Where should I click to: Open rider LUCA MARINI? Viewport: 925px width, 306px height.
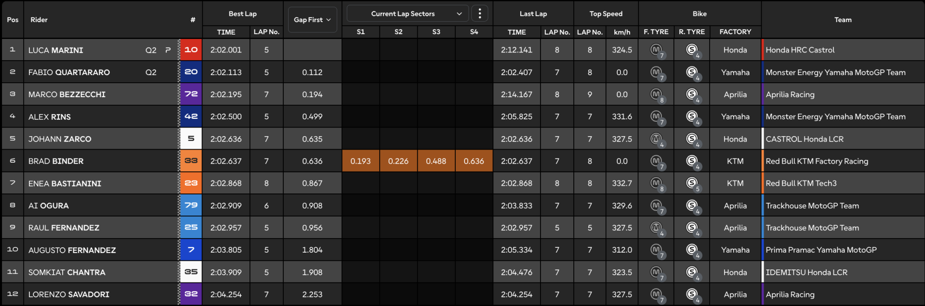(x=56, y=50)
